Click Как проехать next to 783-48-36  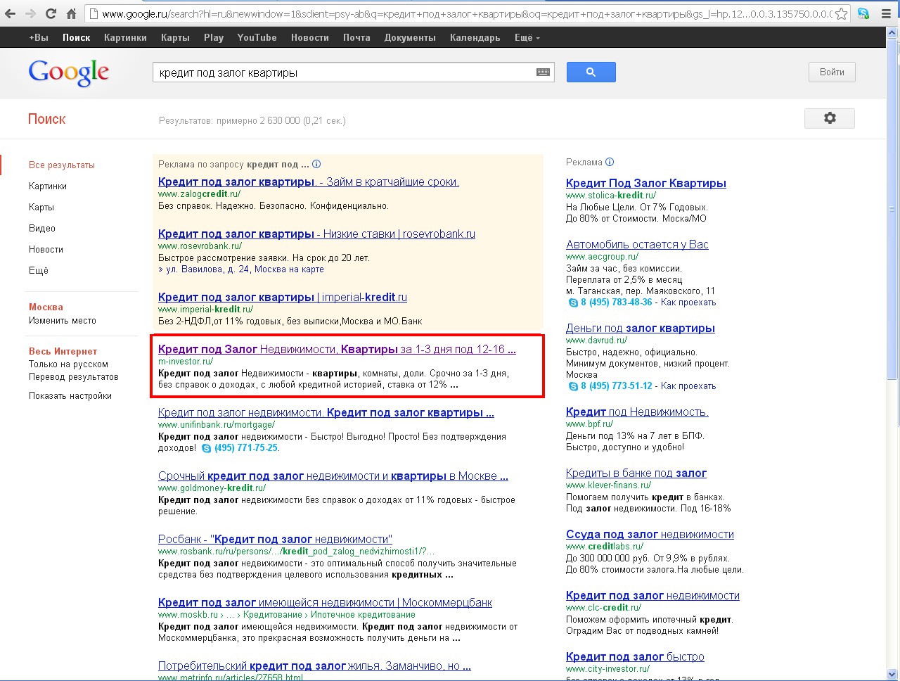click(x=688, y=302)
